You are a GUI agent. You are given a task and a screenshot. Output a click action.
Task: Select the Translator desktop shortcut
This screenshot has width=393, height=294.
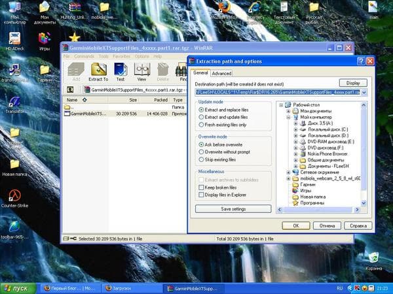pos(14,105)
